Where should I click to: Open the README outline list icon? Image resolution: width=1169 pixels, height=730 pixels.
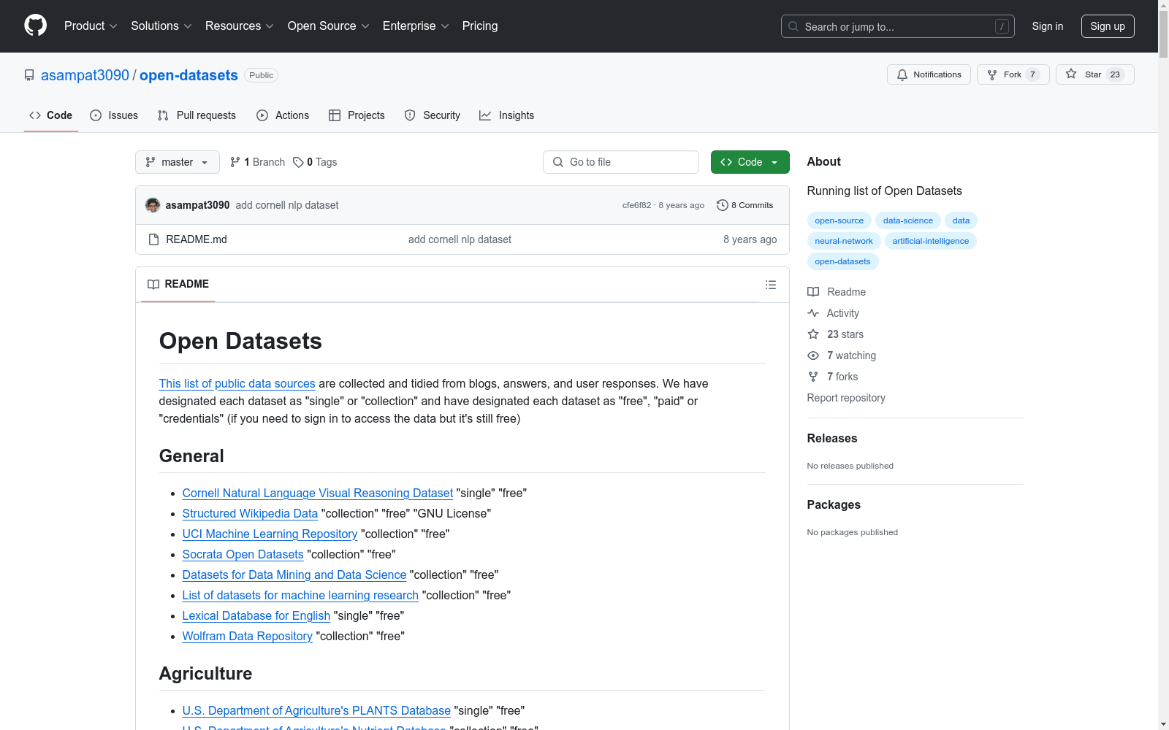tap(771, 285)
